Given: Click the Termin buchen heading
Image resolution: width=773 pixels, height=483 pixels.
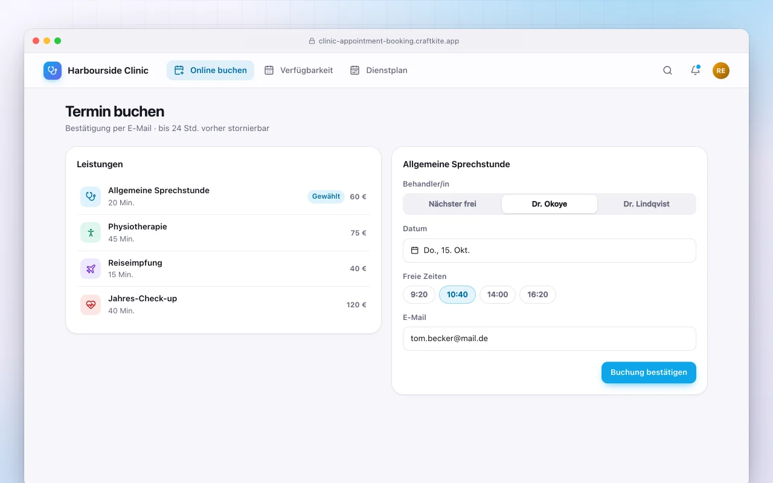Looking at the screenshot, I should pos(115,112).
